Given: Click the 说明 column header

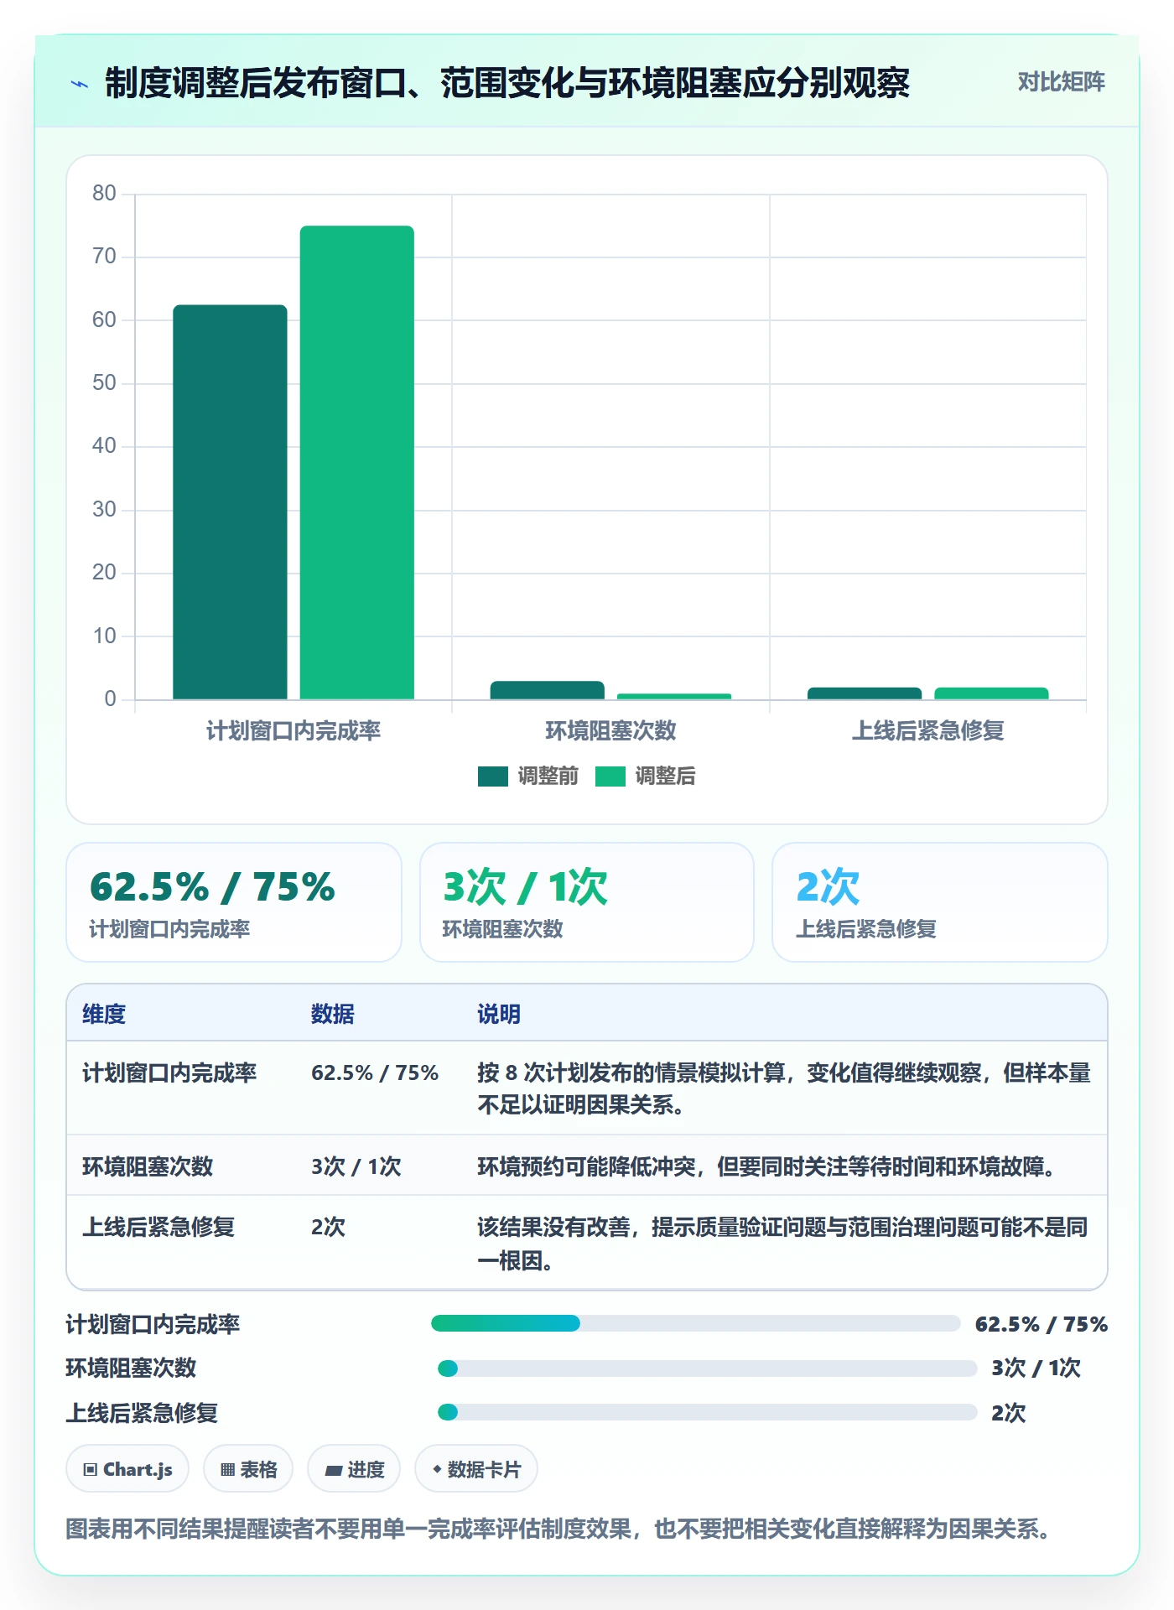Looking at the screenshot, I should click(499, 1014).
